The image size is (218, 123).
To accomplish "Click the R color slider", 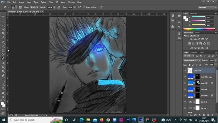I will point(198,17).
